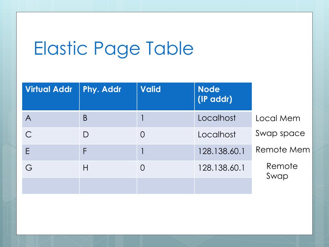Click 'Localhost' in row A
This screenshot has height=247, width=329.
click(x=217, y=118)
